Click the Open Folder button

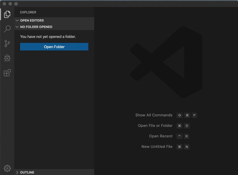pos(54,47)
